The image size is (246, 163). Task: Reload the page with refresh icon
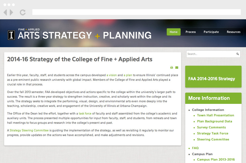click(23, 12)
